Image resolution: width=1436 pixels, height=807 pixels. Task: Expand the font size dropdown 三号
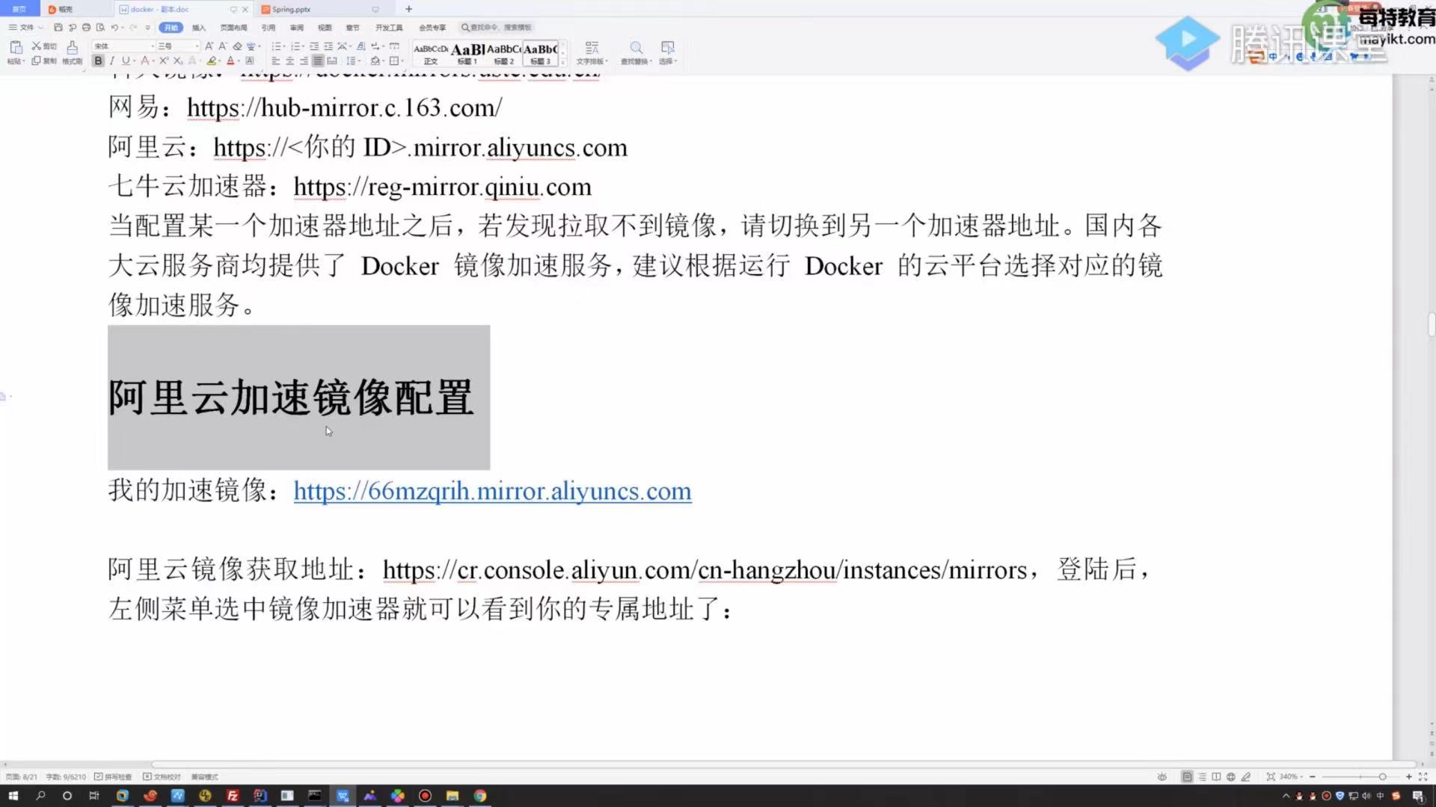point(178,46)
